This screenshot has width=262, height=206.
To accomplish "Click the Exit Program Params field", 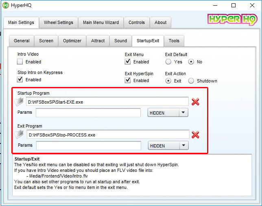I will [89, 145].
